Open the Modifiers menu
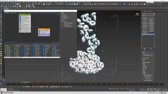This screenshot has width=168, height=94. pos(24,2)
